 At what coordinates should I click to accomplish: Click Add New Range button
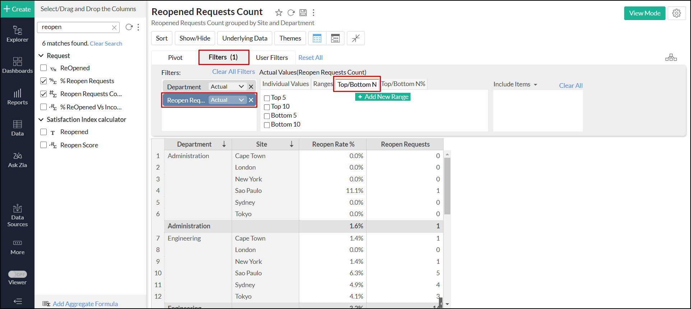tap(383, 97)
